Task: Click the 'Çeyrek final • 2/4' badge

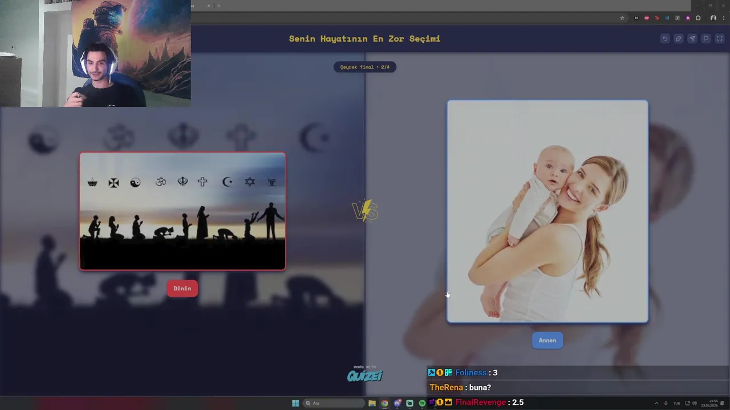Action: pos(365,67)
